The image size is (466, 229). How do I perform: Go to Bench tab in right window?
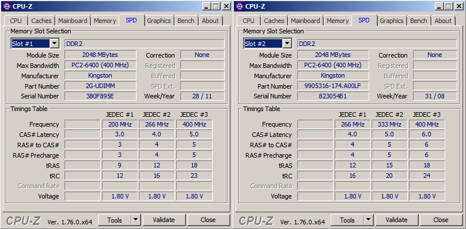click(x=419, y=21)
